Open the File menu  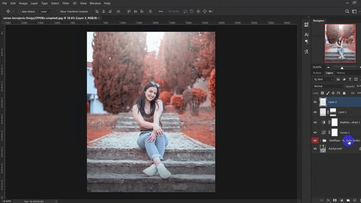pos(5,3)
